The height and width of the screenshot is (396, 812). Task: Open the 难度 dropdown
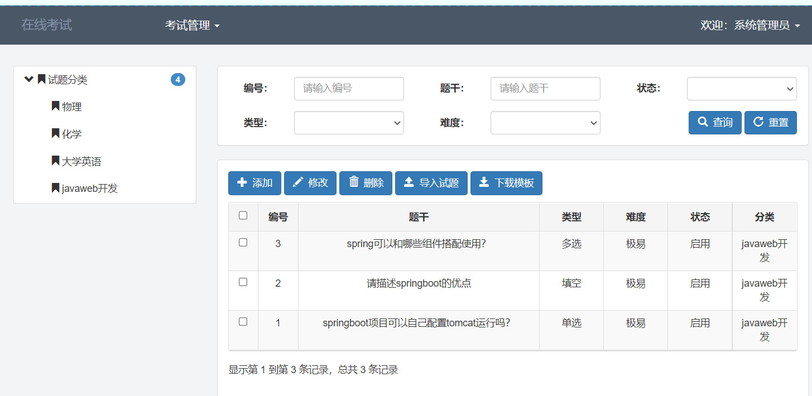click(545, 122)
